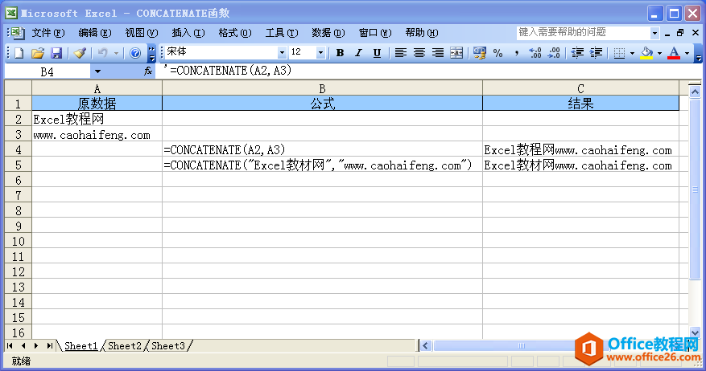Merge and center selected cells
Image resolution: width=706 pixels, height=371 pixels.
456,53
